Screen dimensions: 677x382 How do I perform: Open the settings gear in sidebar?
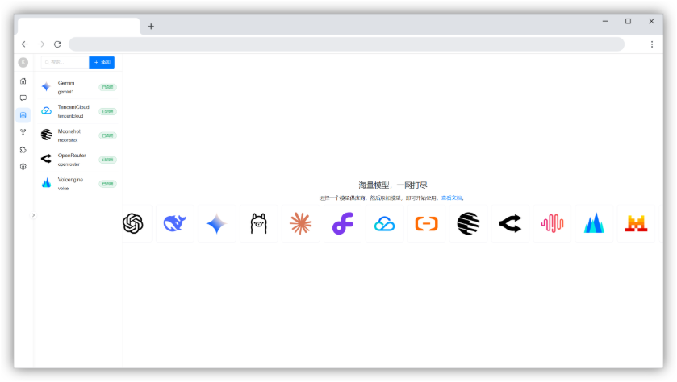tap(23, 167)
